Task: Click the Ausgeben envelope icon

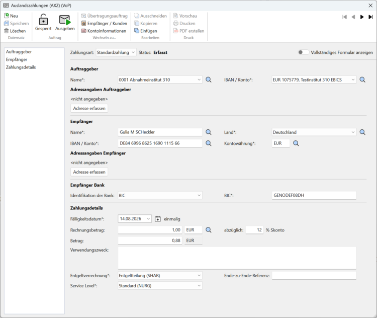Action: tap(65, 20)
